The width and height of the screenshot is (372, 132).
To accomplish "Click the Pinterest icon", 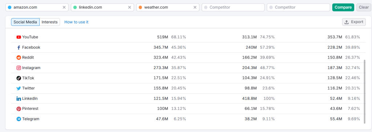I will (19, 109).
